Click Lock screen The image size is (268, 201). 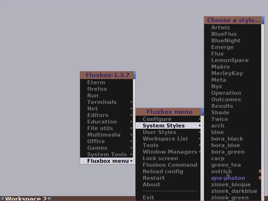pyautogui.click(x=168, y=158)
